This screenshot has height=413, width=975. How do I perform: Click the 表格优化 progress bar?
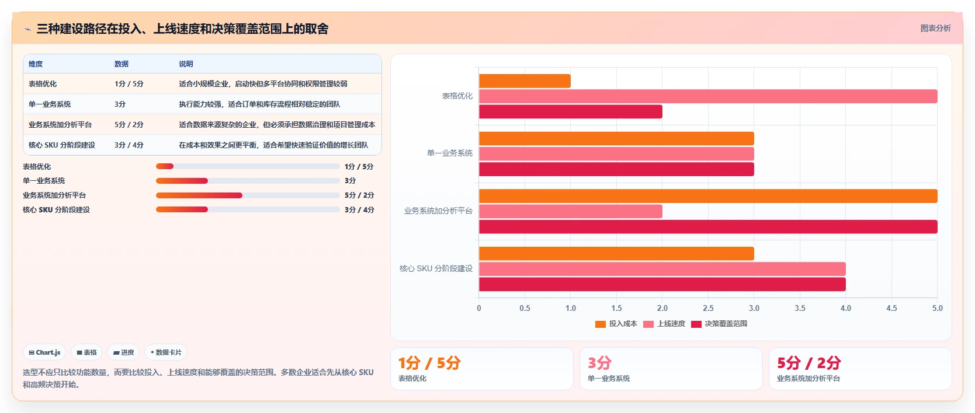(248, 166)
